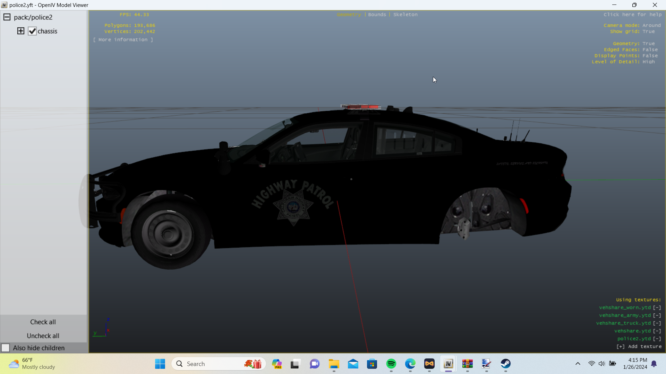Collapse the pack:/police2 root node
Screen dimensions: 666x374
(7, 17)
